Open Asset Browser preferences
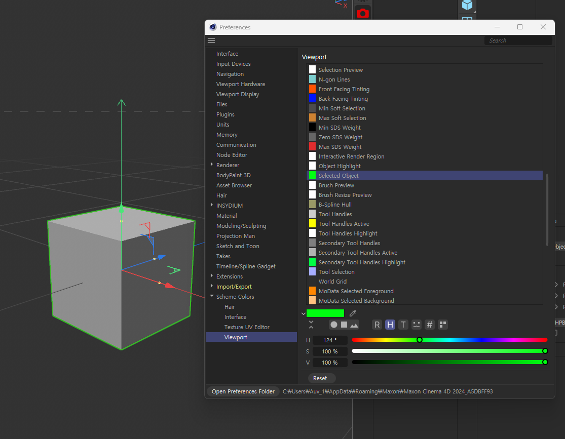Screen dimensions: 565x439 [234, 185]
